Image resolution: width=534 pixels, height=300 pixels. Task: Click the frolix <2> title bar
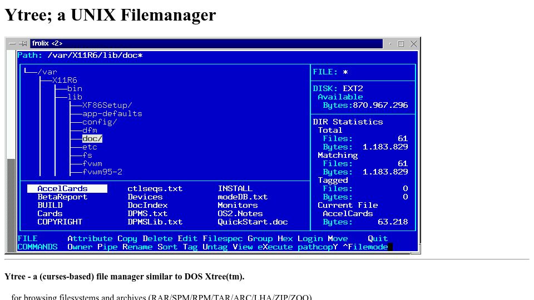pos(206,43)
